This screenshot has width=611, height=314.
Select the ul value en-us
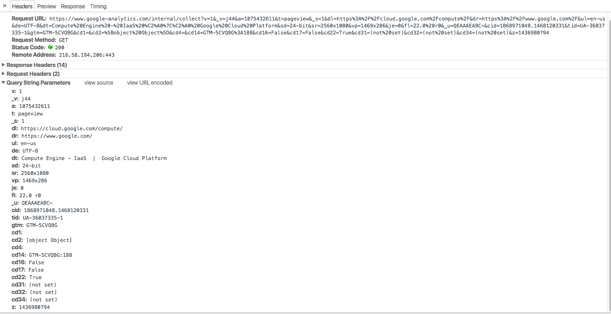(28, 143)
